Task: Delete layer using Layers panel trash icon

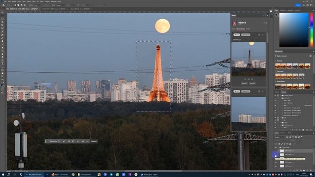Action: click(311, 170)
